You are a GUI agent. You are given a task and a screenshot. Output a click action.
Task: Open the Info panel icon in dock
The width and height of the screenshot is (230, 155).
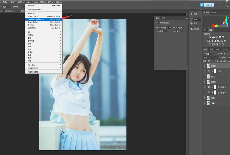coord(192,23)
